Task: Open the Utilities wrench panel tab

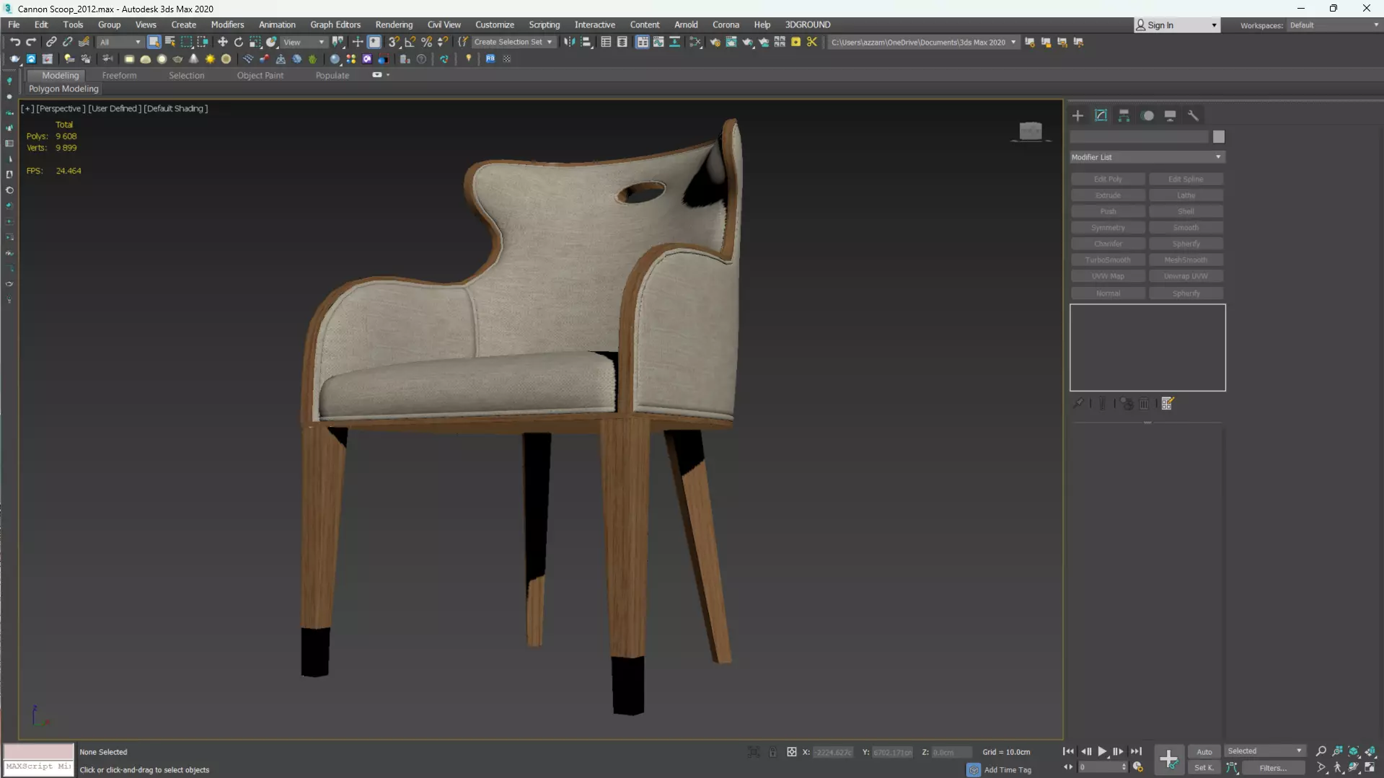Action: (1194, 115)
